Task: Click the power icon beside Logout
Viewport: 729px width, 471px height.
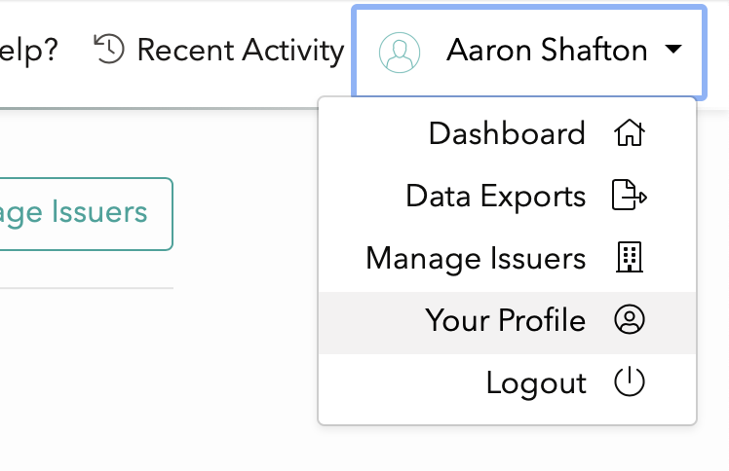Action: coord(630,381)
